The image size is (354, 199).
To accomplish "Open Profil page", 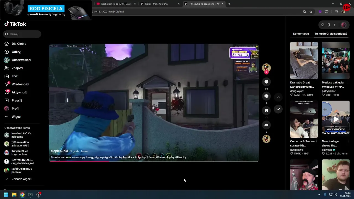I will 15,109.
